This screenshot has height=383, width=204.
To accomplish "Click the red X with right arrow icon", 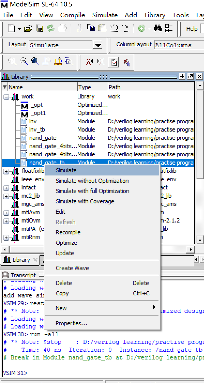I will 101,61.
